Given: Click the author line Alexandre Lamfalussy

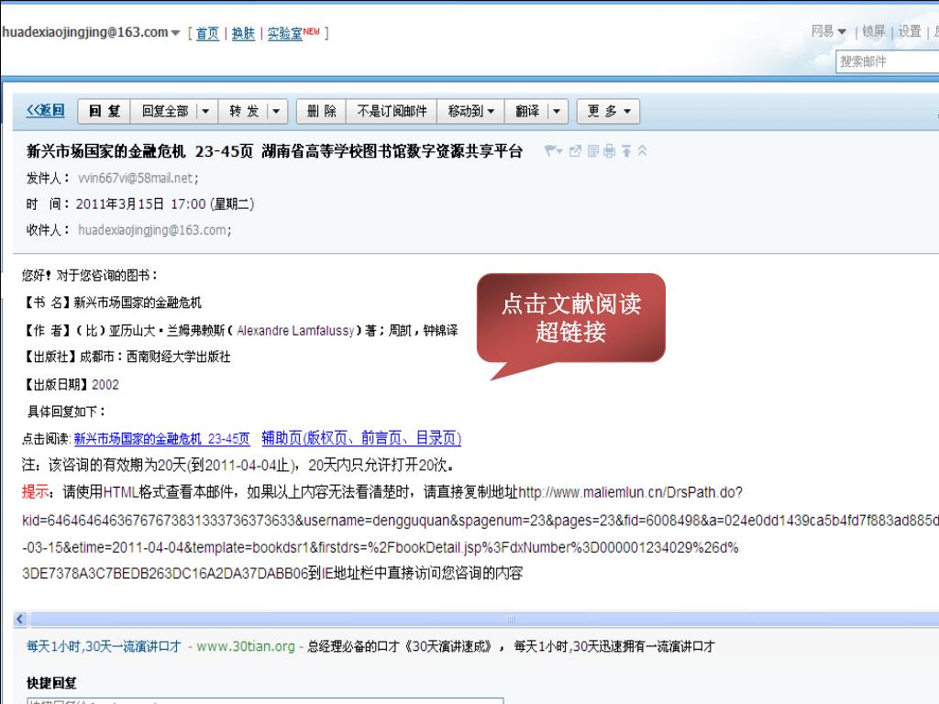Looking at the screenshot, I should click(239, 330).
